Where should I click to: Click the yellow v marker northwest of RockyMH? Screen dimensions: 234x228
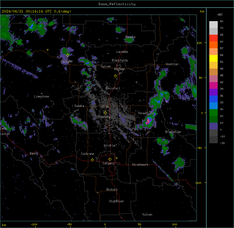[x=48, y=50]
